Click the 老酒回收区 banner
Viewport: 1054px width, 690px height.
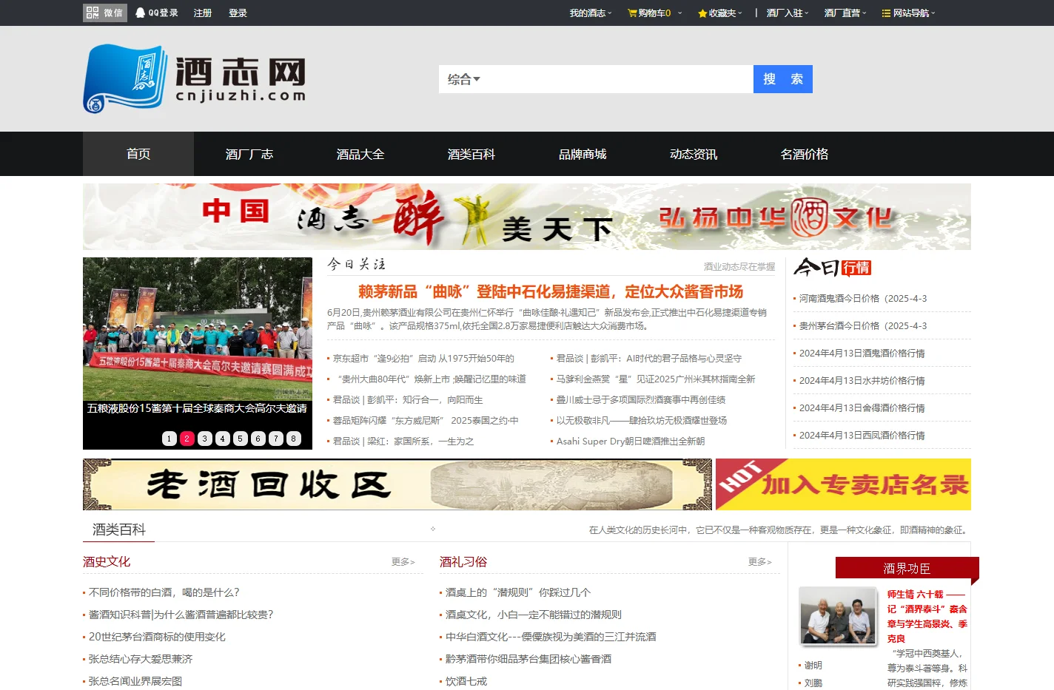(x=397, y=484)
